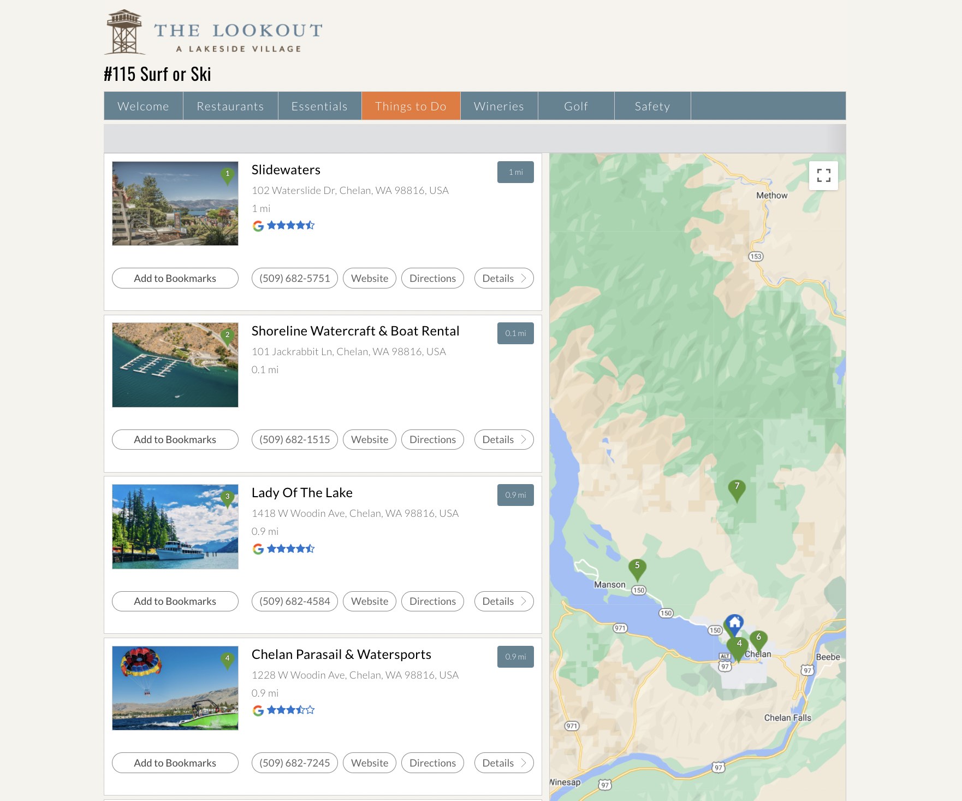Image resolution: width=962 pixels, height=801 pixels.
Task: Expand Details for Shoreline Watercraft
Action: click(504, 439)
